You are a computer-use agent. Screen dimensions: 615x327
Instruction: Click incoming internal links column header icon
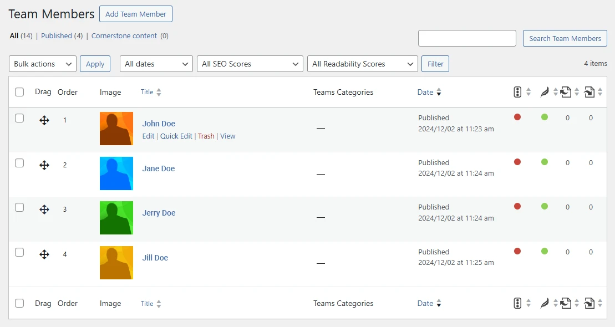click(x=589, y=92)
